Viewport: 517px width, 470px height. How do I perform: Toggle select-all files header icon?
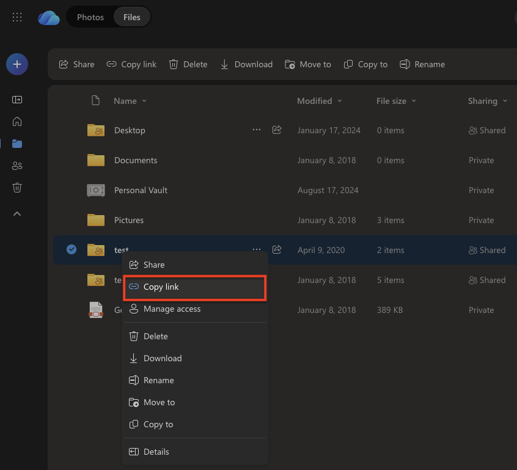(95, 101)
